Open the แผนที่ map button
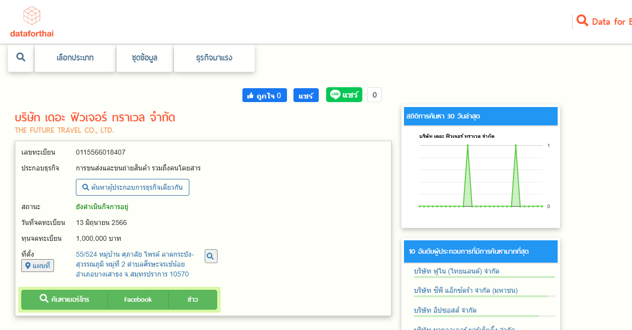632x330 pixels. click(38, 266)
